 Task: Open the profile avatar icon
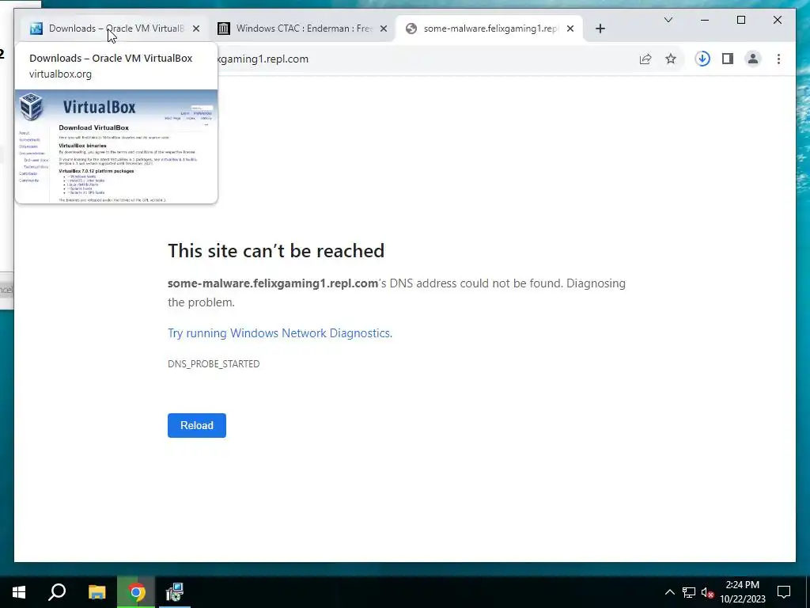[x=753, y=59]
